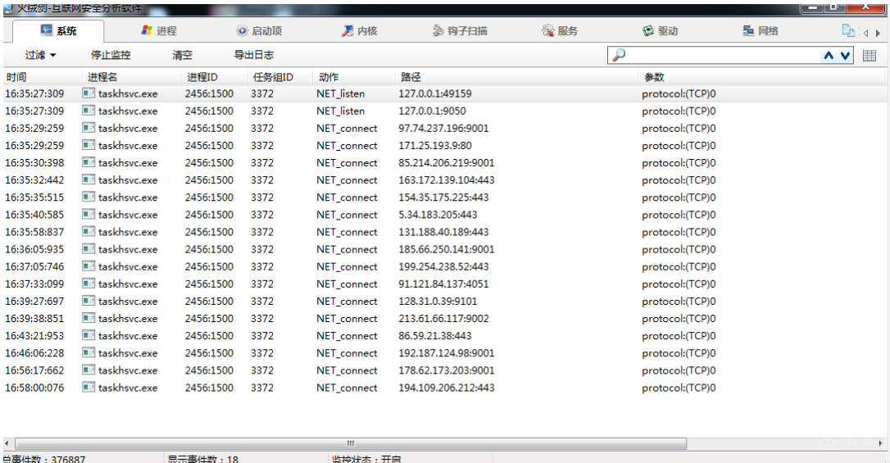Select the path 185.66.250.141:9001
Viewport: 890px width, 463px height.
click(446, 250)
